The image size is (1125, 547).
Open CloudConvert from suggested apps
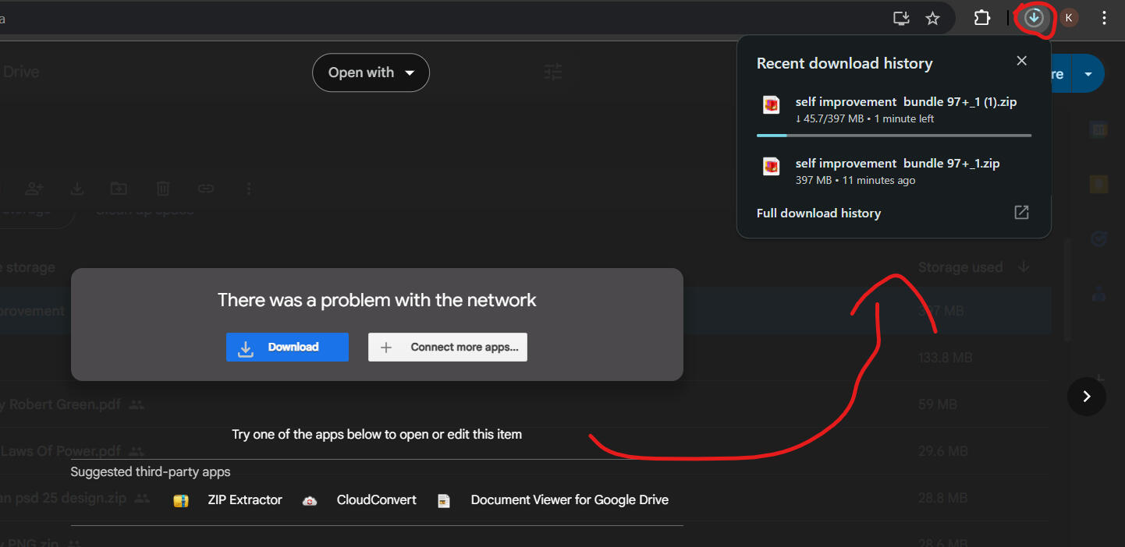(x=376, y=500)
